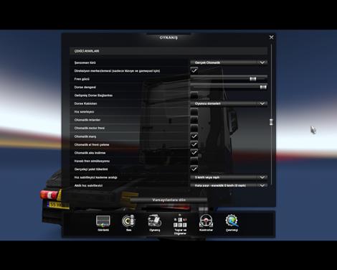The image size is (337, 270).
Task: Open the Görüntü display settings icon
Action: point(103,223)
